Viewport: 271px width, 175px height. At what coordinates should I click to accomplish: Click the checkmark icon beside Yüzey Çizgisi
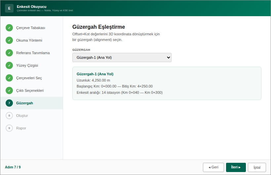9,65
